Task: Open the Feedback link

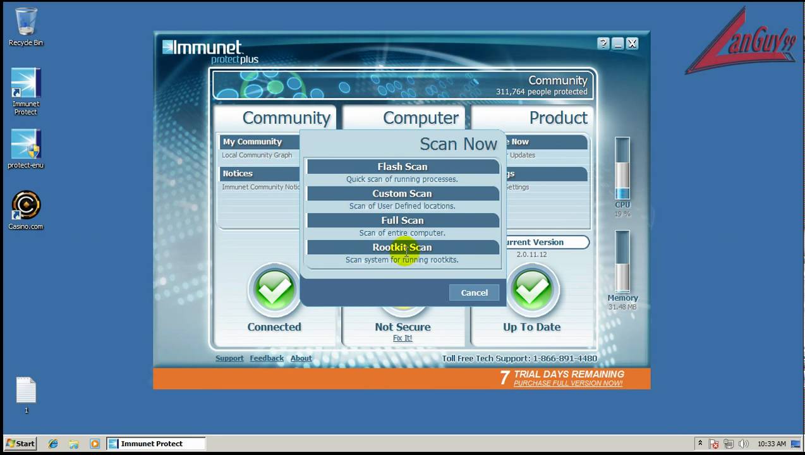Action: tap(267, 358)
